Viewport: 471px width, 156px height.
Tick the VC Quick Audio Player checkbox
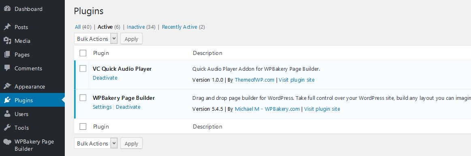click(83, 68)
